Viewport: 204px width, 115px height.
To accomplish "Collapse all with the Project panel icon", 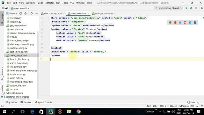I will click(x=25, y=13).
